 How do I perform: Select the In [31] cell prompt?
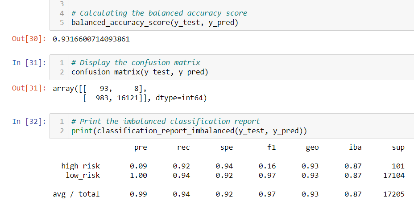29,62
